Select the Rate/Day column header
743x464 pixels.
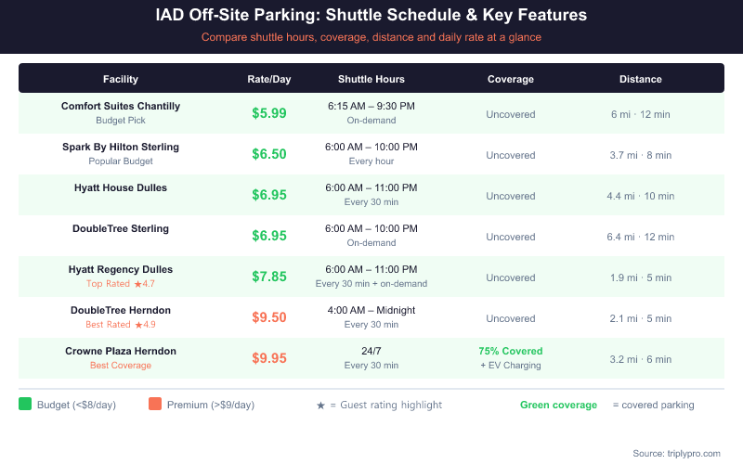[269, 79]
